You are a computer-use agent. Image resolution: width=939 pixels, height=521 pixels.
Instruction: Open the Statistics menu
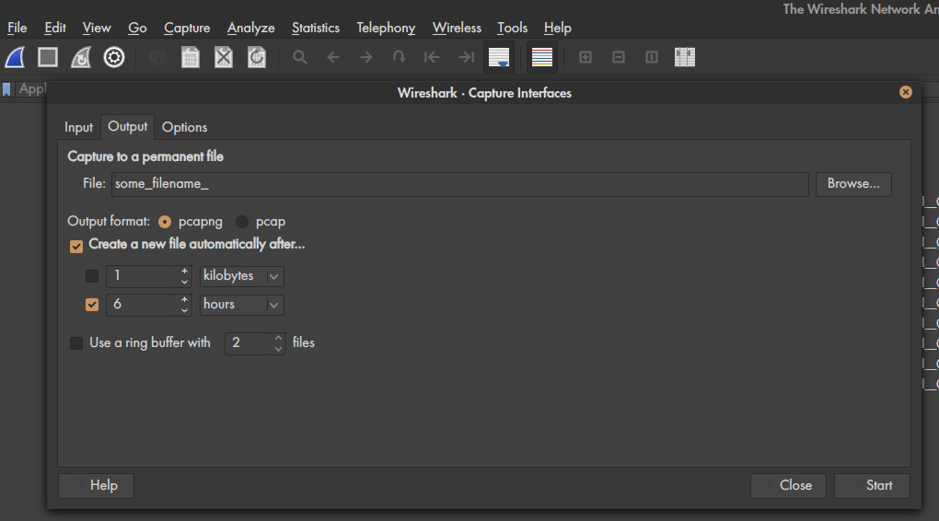pos(316,28)
